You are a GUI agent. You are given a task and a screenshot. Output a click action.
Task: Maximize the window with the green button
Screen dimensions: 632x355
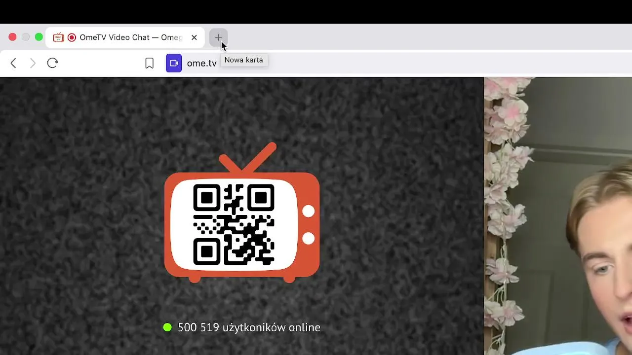[x=39, y=37]
